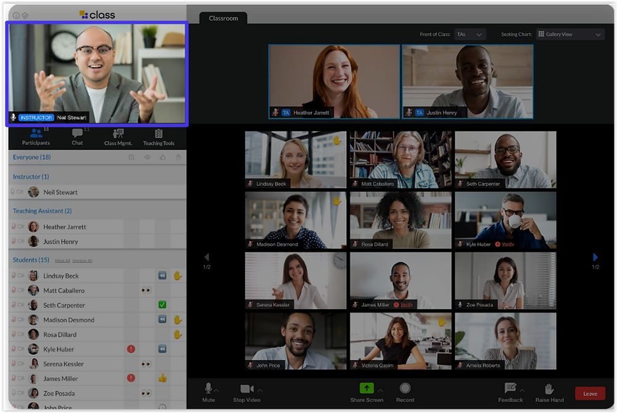Expand the Stop Video options arrow

[260, 391]
